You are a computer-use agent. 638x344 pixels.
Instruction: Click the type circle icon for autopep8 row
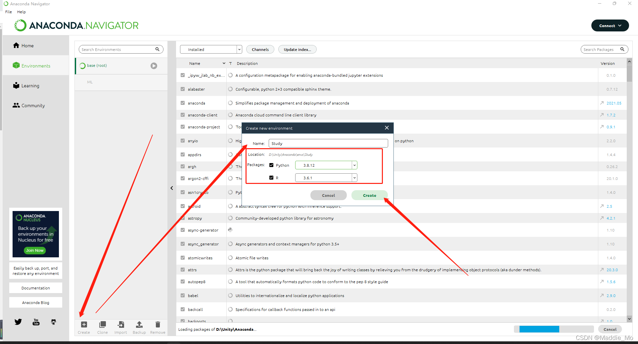230,281
